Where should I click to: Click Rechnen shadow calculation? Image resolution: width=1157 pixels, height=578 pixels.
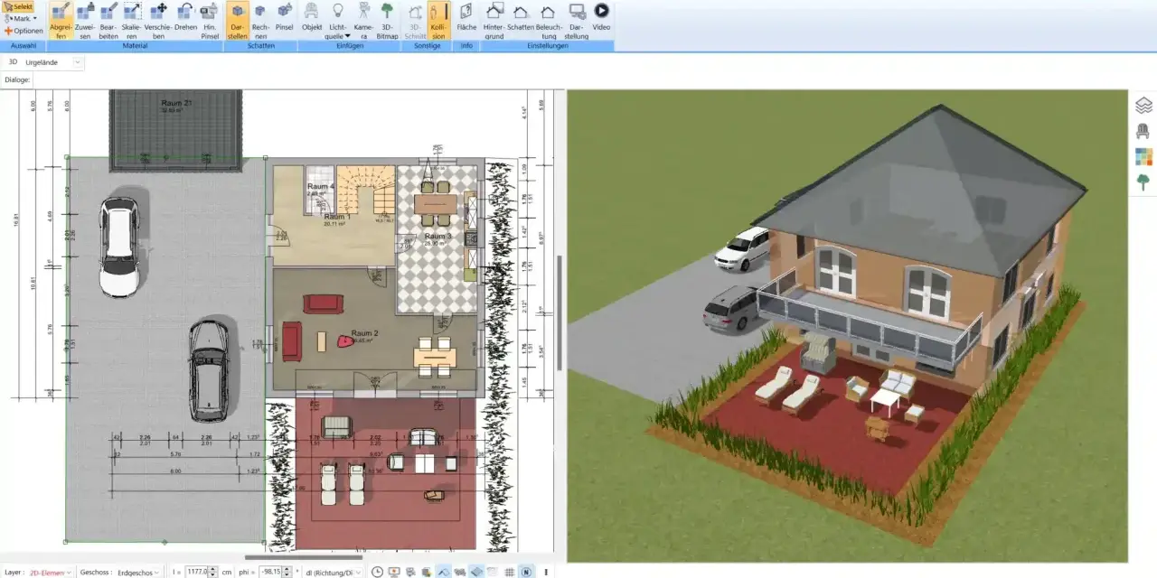click(x=260, y=20)
